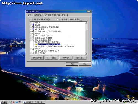
Task: Expand the monitor (모니터) tree node
Action: pos(31,25)
